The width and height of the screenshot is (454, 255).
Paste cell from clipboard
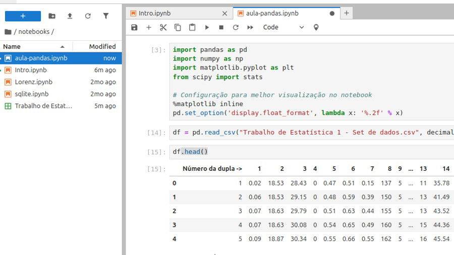click(192, 28)
